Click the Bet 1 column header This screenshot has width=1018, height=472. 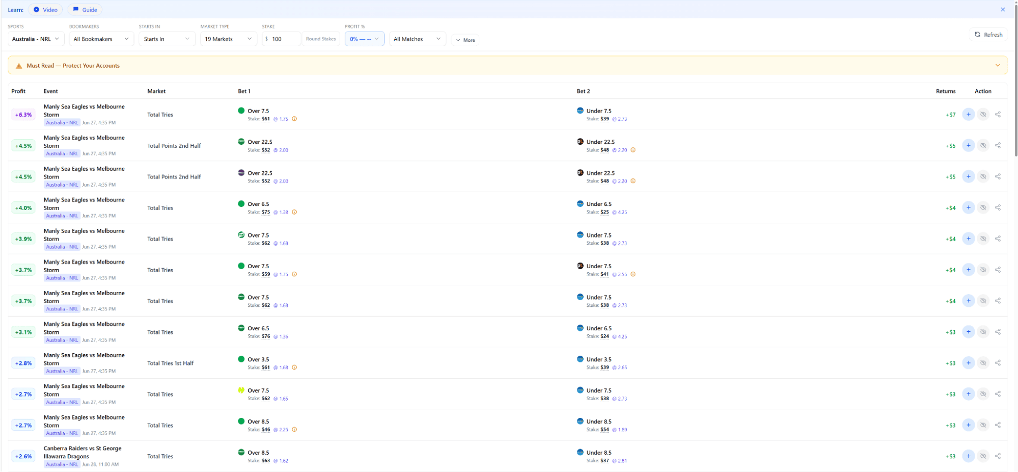(x=244, y=91)
